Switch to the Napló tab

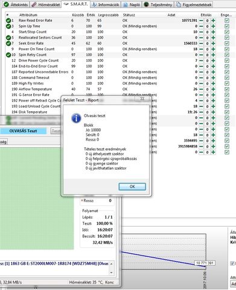(132, 4)
